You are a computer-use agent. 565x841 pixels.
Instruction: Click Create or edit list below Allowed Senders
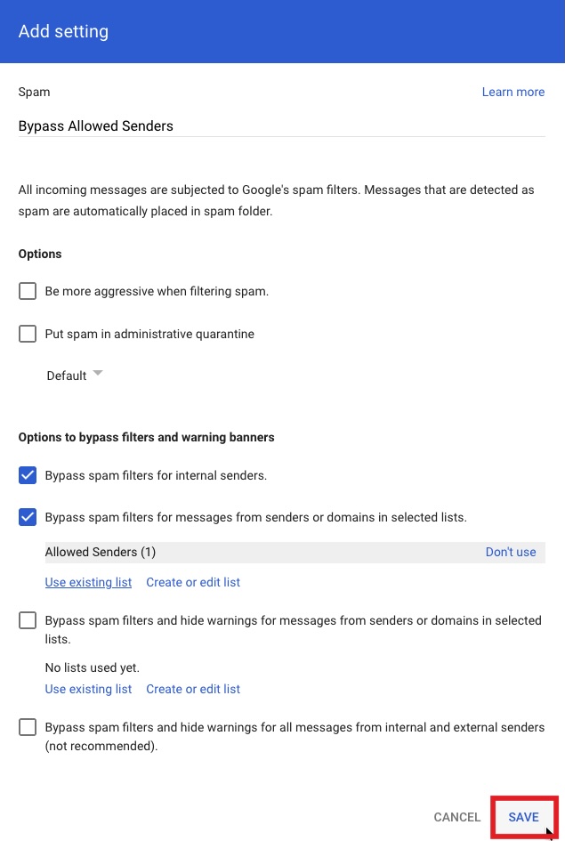click(x=193, y=582)
